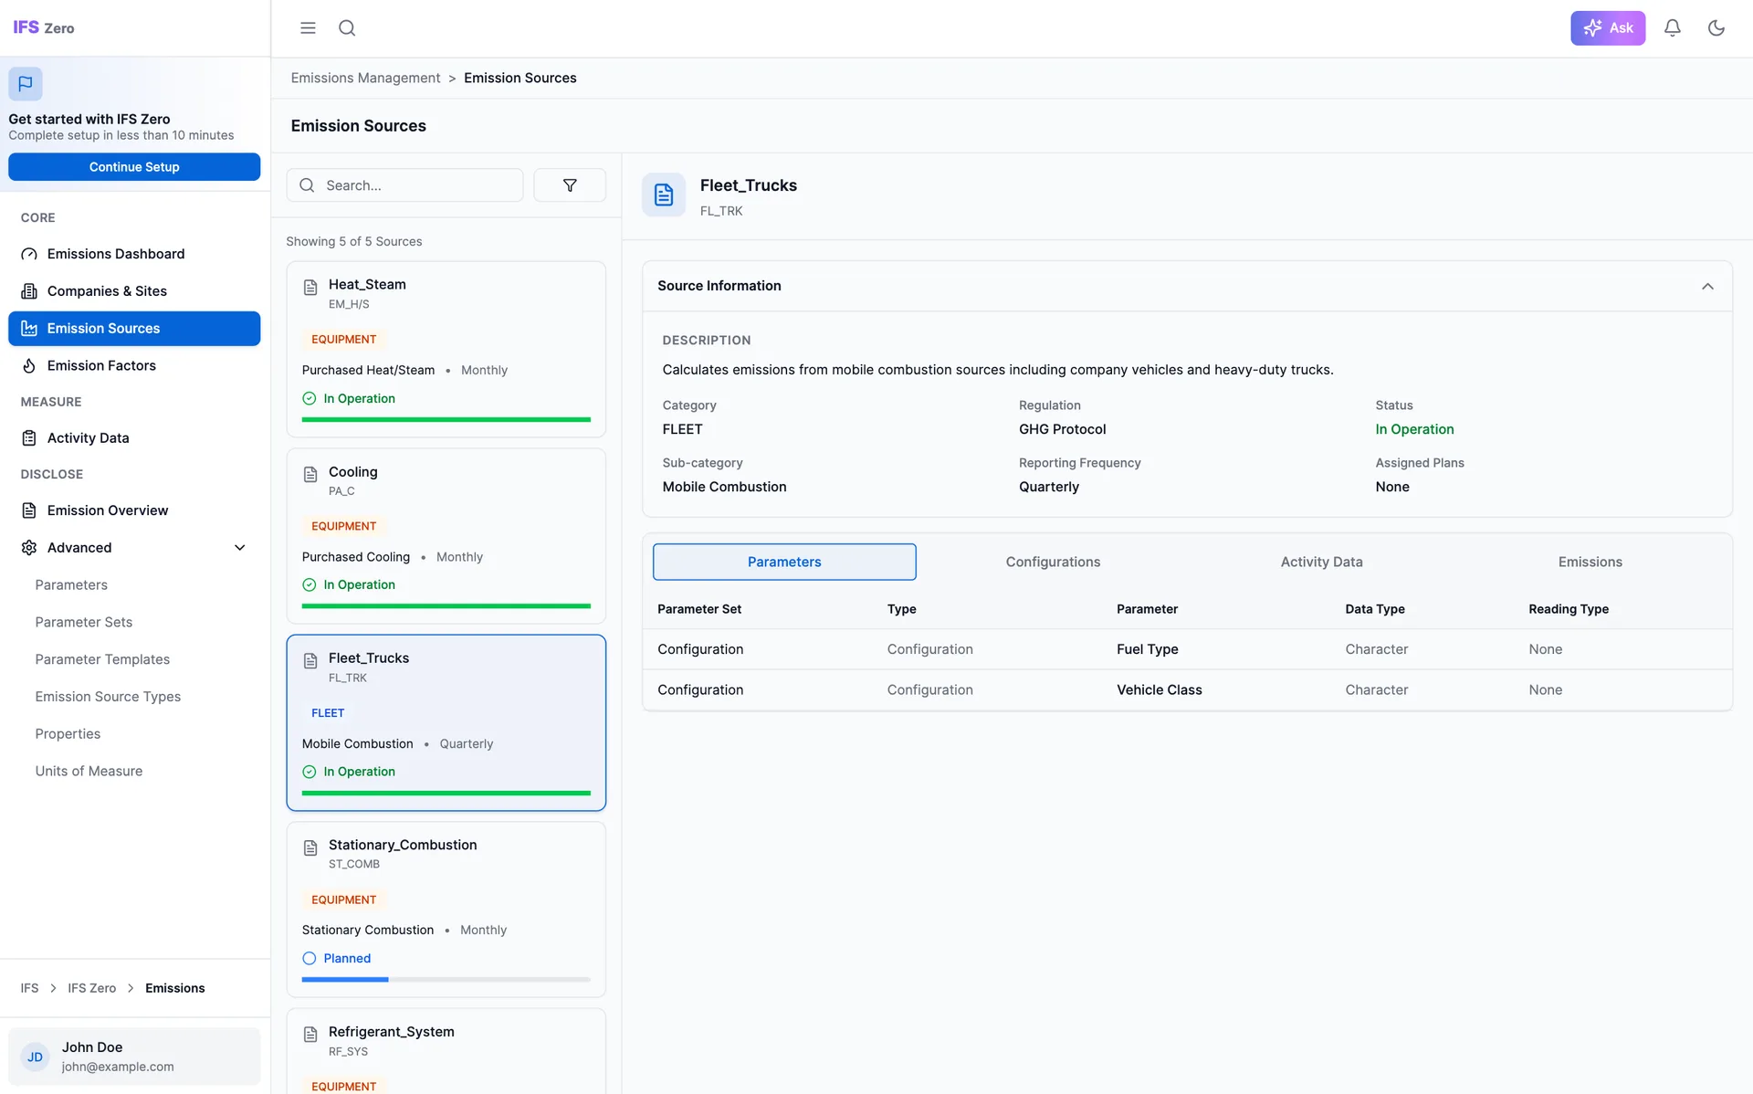Image resolution: width=1753 pixels, height=1094 pixels.
Task: Open notifications bell icon
Action: 1672,28
